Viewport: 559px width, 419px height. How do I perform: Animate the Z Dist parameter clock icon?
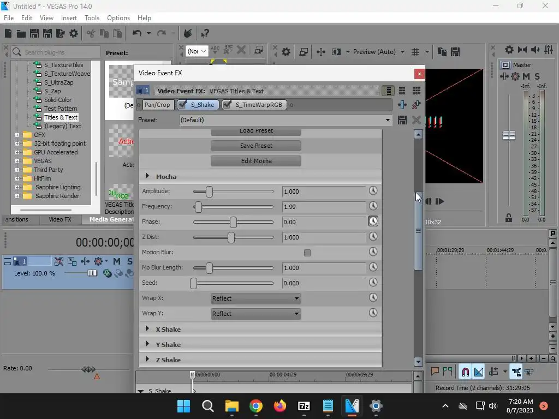click(x=373, y=237)
